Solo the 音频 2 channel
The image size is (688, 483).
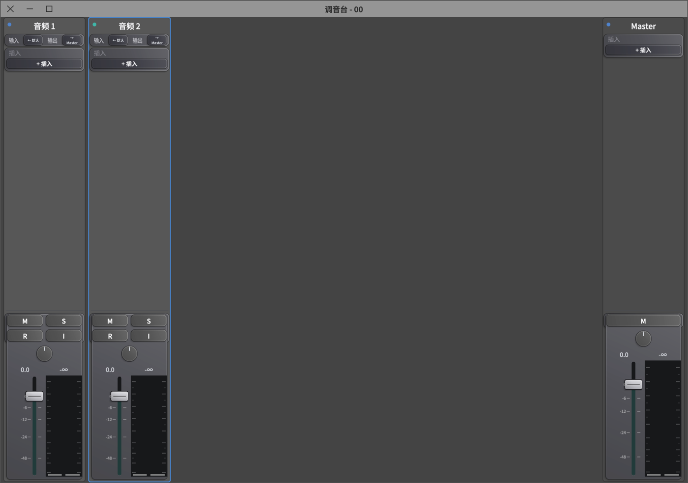pyautogui.click(x=149, y=321)
